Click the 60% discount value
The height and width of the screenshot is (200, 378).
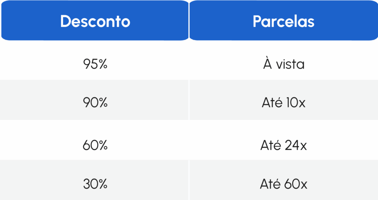pyautogui.click(x=95, y=145)
